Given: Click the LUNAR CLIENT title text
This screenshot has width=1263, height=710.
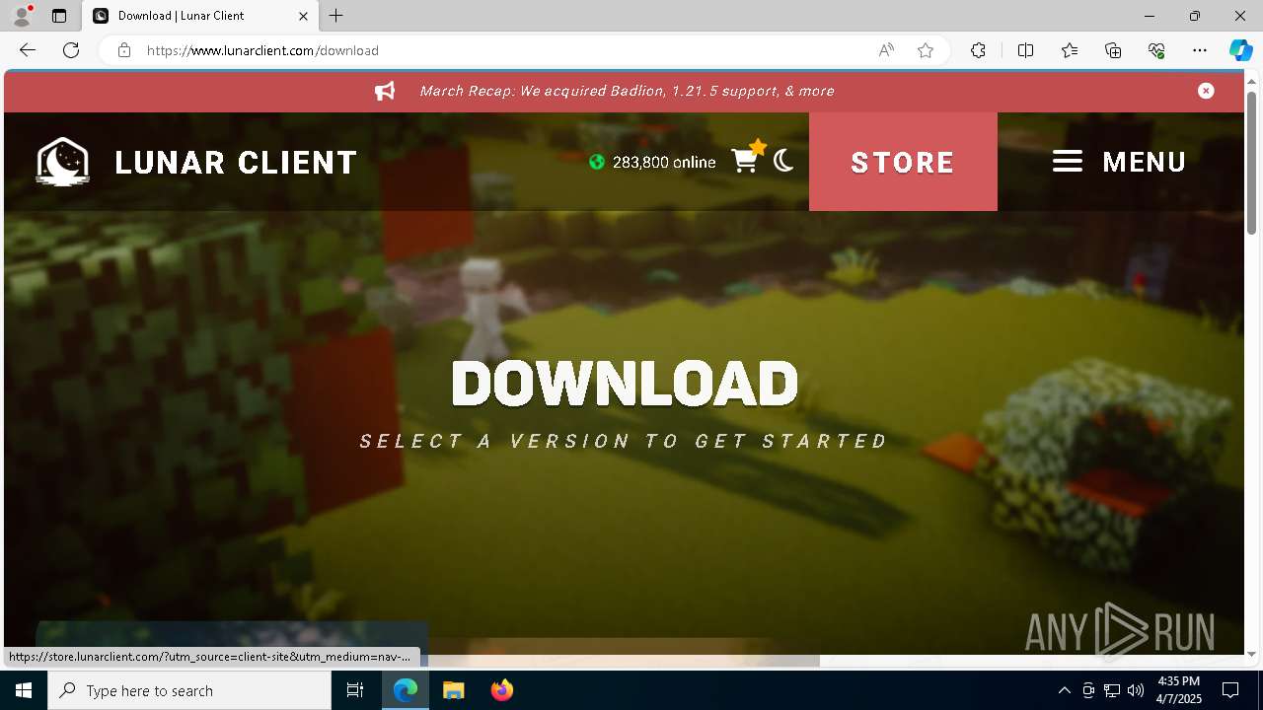Looking at the screenshot, I should pyautogui.click(x=236, y=163).
